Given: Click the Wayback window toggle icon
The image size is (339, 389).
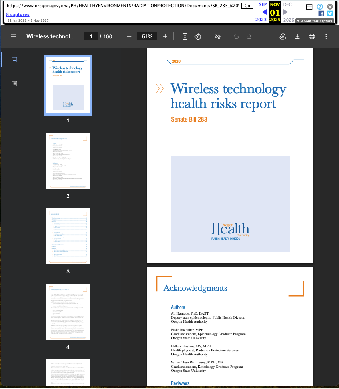Looking at the screenshot, I should coord(309,7).
